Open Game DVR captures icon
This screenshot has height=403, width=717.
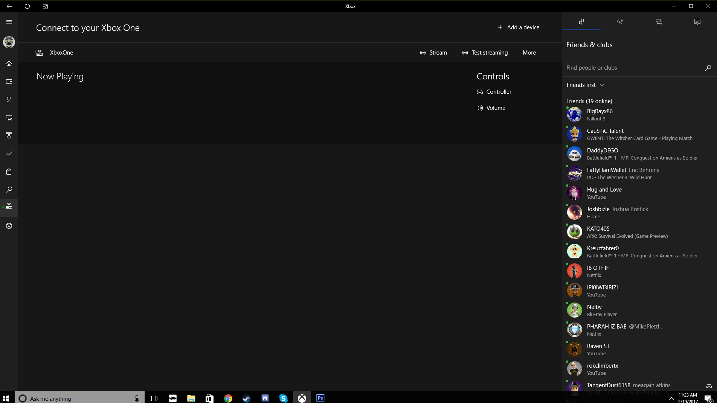(x=9, y=117)
